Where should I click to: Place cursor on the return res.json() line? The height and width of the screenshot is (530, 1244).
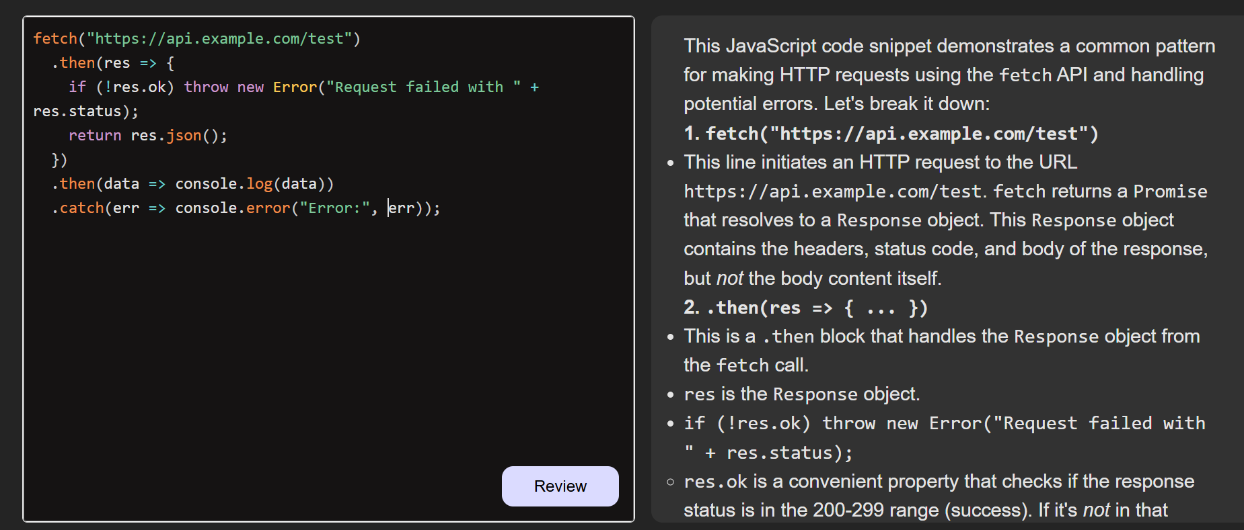[x=148, y=136]
